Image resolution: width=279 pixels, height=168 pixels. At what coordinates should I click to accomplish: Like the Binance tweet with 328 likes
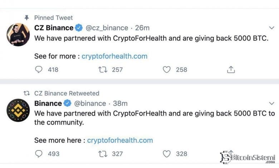(167, 154)
